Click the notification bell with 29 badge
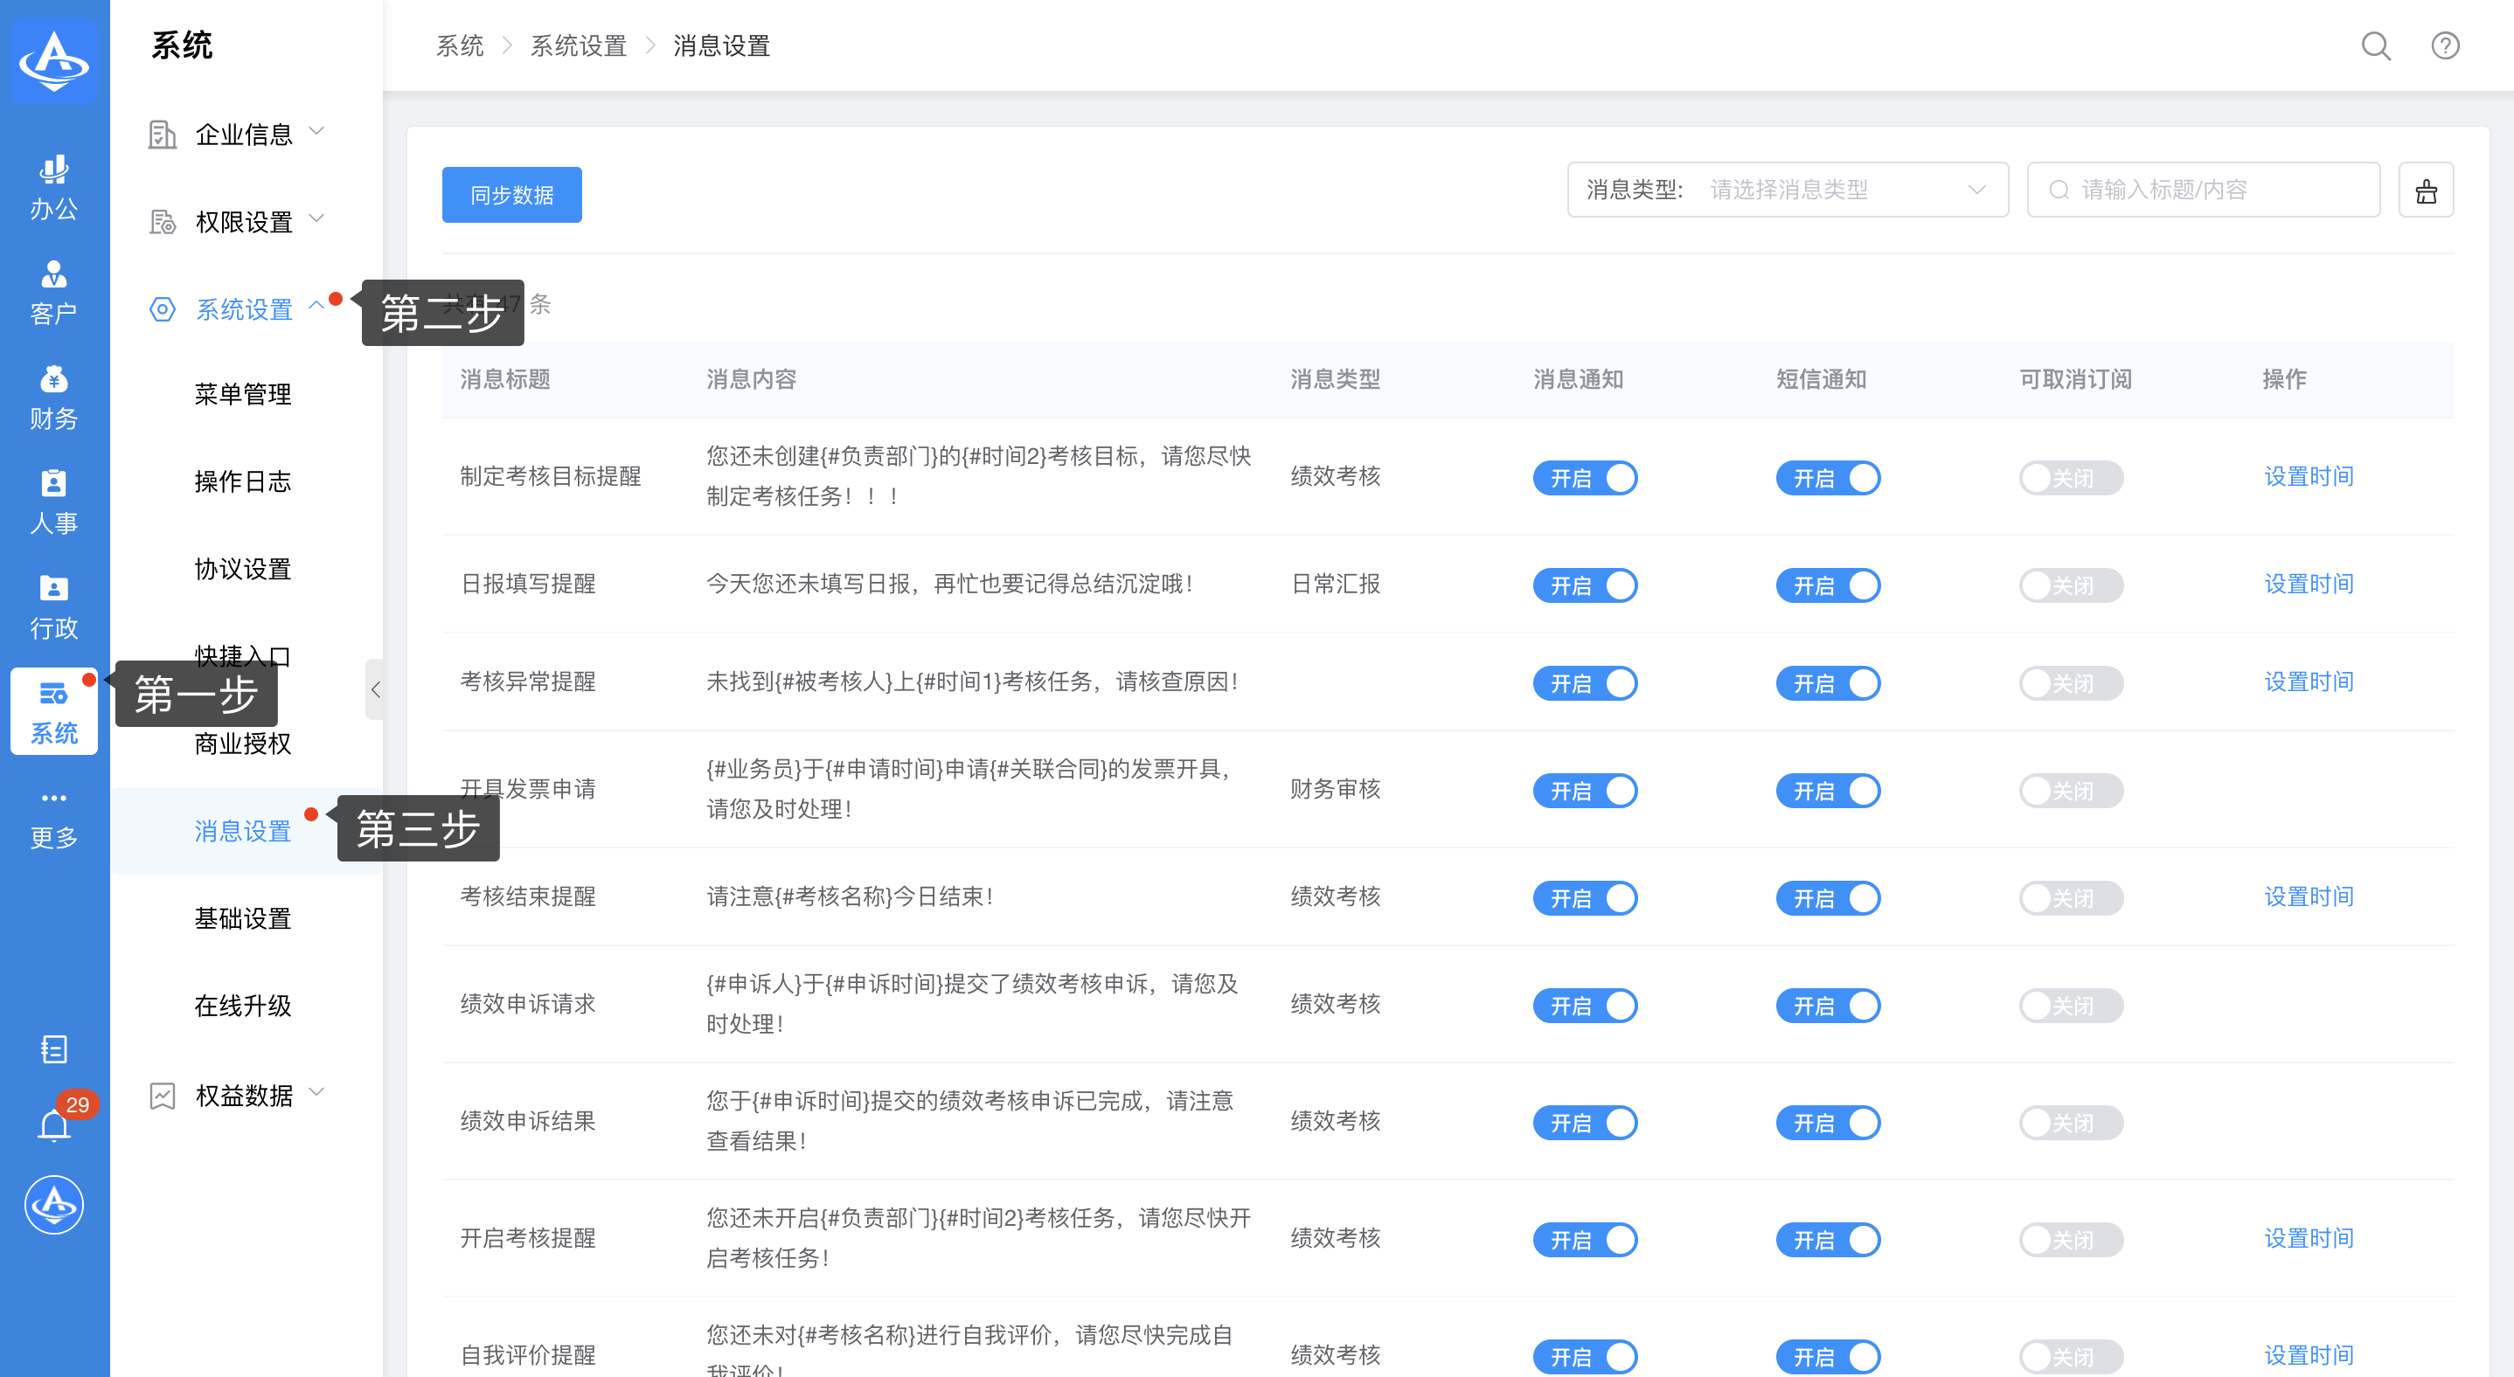2514x1377 pixels. pos(53,1125)
